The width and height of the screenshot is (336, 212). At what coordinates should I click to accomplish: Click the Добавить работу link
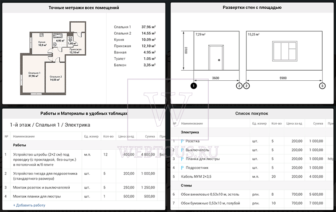coord(29,205)
